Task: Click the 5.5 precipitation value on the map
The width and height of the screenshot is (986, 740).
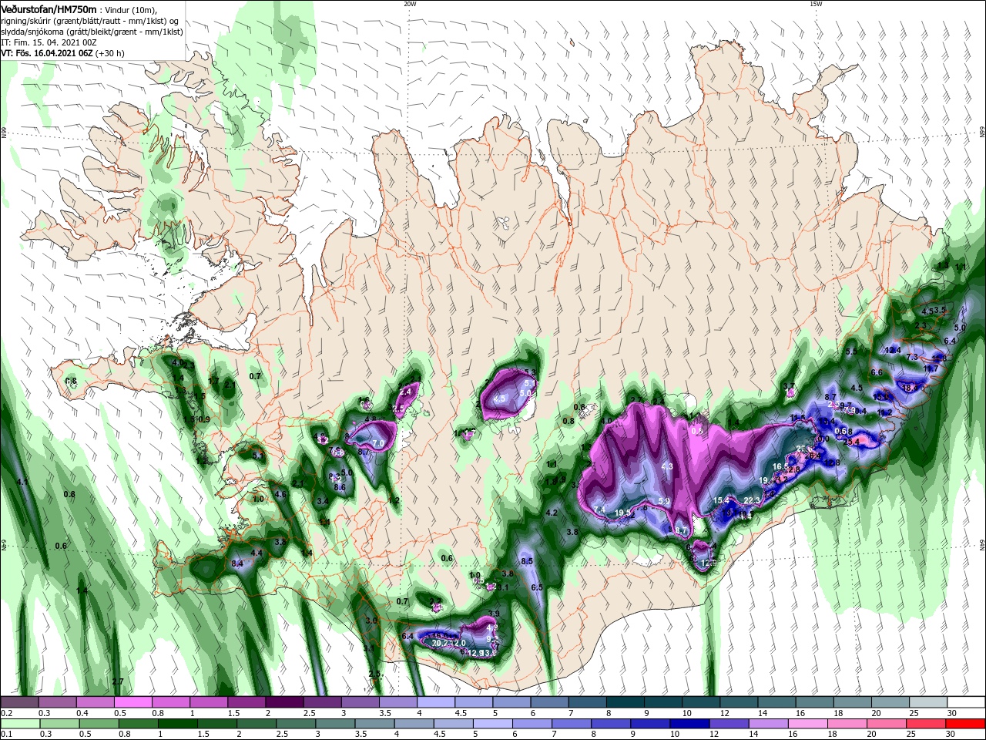Action: [x=852, y=351]
